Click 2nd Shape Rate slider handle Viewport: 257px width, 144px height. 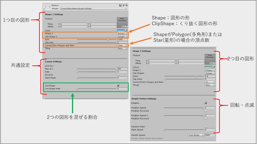pos(78,89)
